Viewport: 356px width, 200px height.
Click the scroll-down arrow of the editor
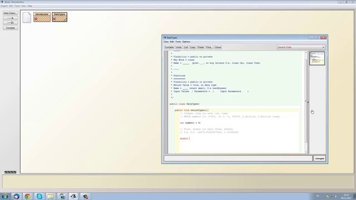[x=305, y=152]
